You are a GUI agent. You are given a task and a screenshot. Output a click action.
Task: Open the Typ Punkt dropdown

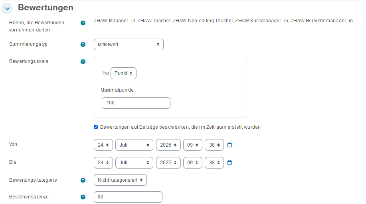[x=123, y=73]
